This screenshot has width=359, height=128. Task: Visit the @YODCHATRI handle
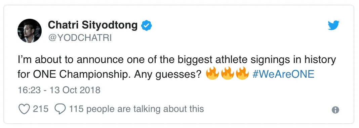(x=80, y=38)
